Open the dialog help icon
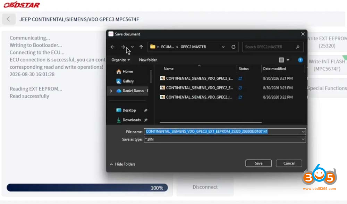 coord(300,60)
